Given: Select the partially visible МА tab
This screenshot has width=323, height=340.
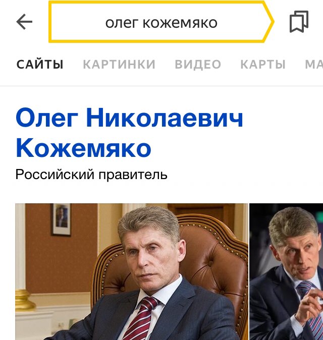Looking at the screenshot, I should (x=314, y=65).
